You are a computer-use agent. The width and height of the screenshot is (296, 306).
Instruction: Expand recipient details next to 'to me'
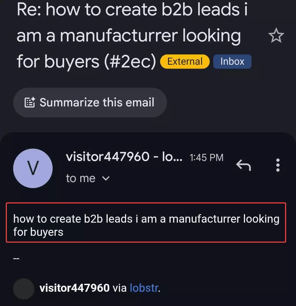[106, 178]
